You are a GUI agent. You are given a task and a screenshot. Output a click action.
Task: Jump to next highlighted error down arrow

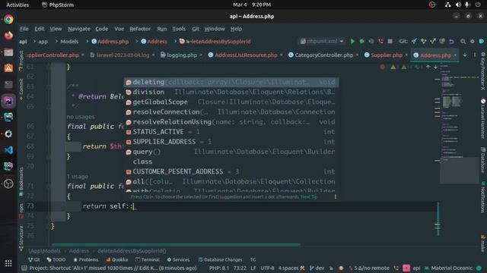point(436,67)
